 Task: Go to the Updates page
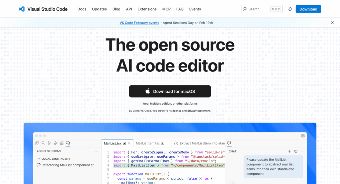tap(99, 9)
